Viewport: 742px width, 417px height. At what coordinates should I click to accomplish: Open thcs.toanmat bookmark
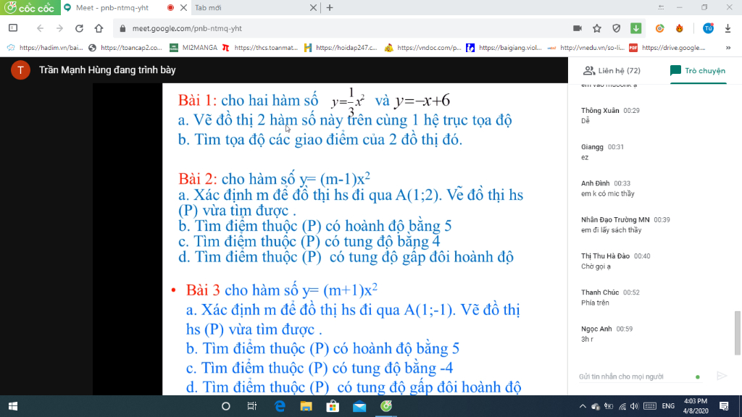pyautogui.click(x=260, y=47)
